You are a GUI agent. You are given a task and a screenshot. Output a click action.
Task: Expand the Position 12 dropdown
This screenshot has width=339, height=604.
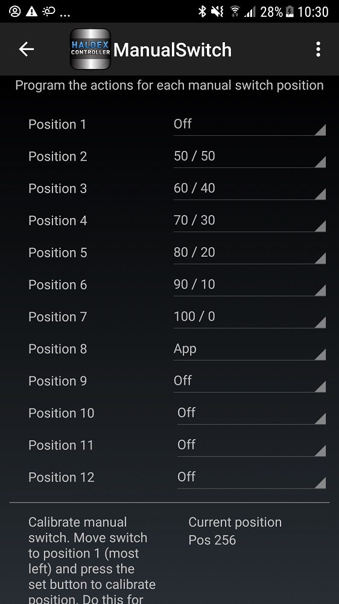252,478
